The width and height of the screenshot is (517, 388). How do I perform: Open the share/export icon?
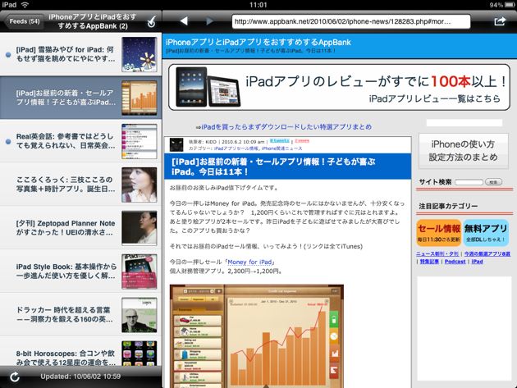[x=500, y=21]
